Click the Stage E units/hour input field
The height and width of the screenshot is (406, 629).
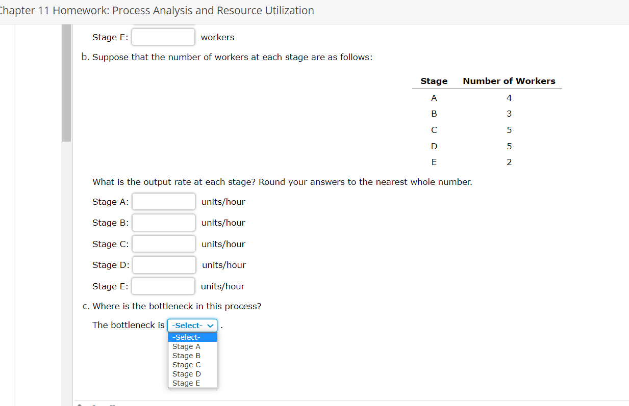tap(163, 286)
